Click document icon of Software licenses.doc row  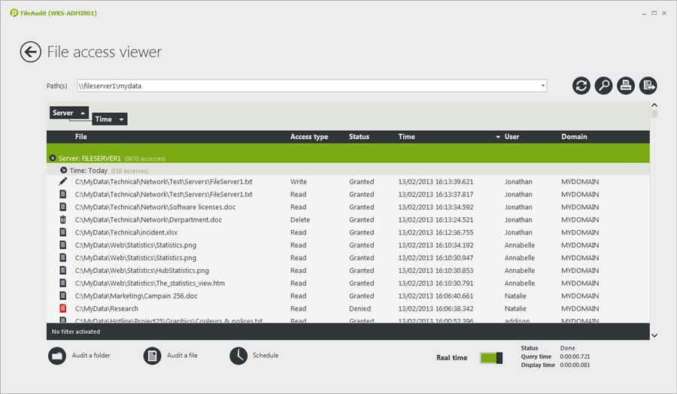click(63, 207)
